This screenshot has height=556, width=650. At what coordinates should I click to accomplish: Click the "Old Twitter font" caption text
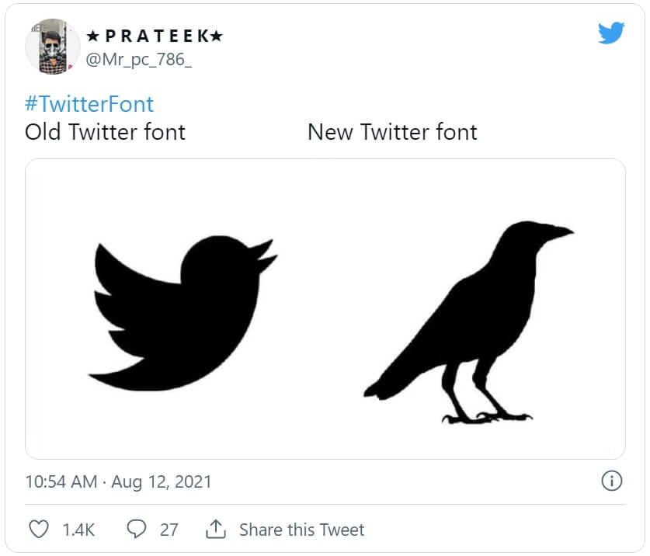tap(106, 132)
